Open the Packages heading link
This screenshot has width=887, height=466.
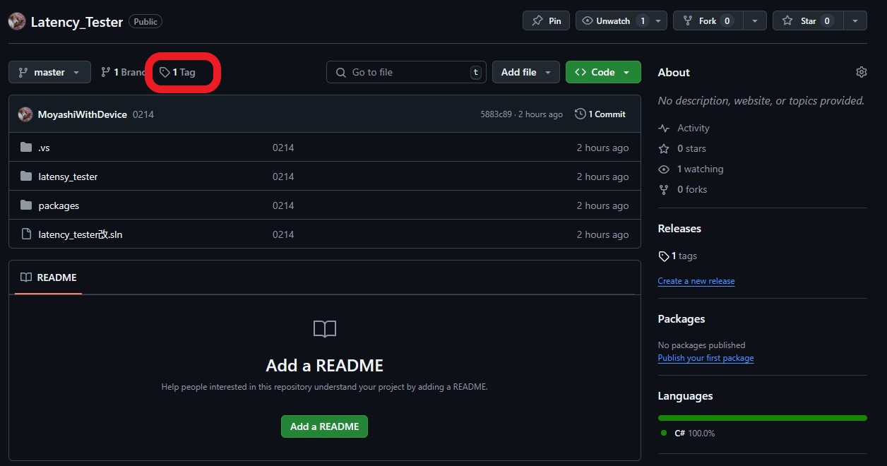681,318
